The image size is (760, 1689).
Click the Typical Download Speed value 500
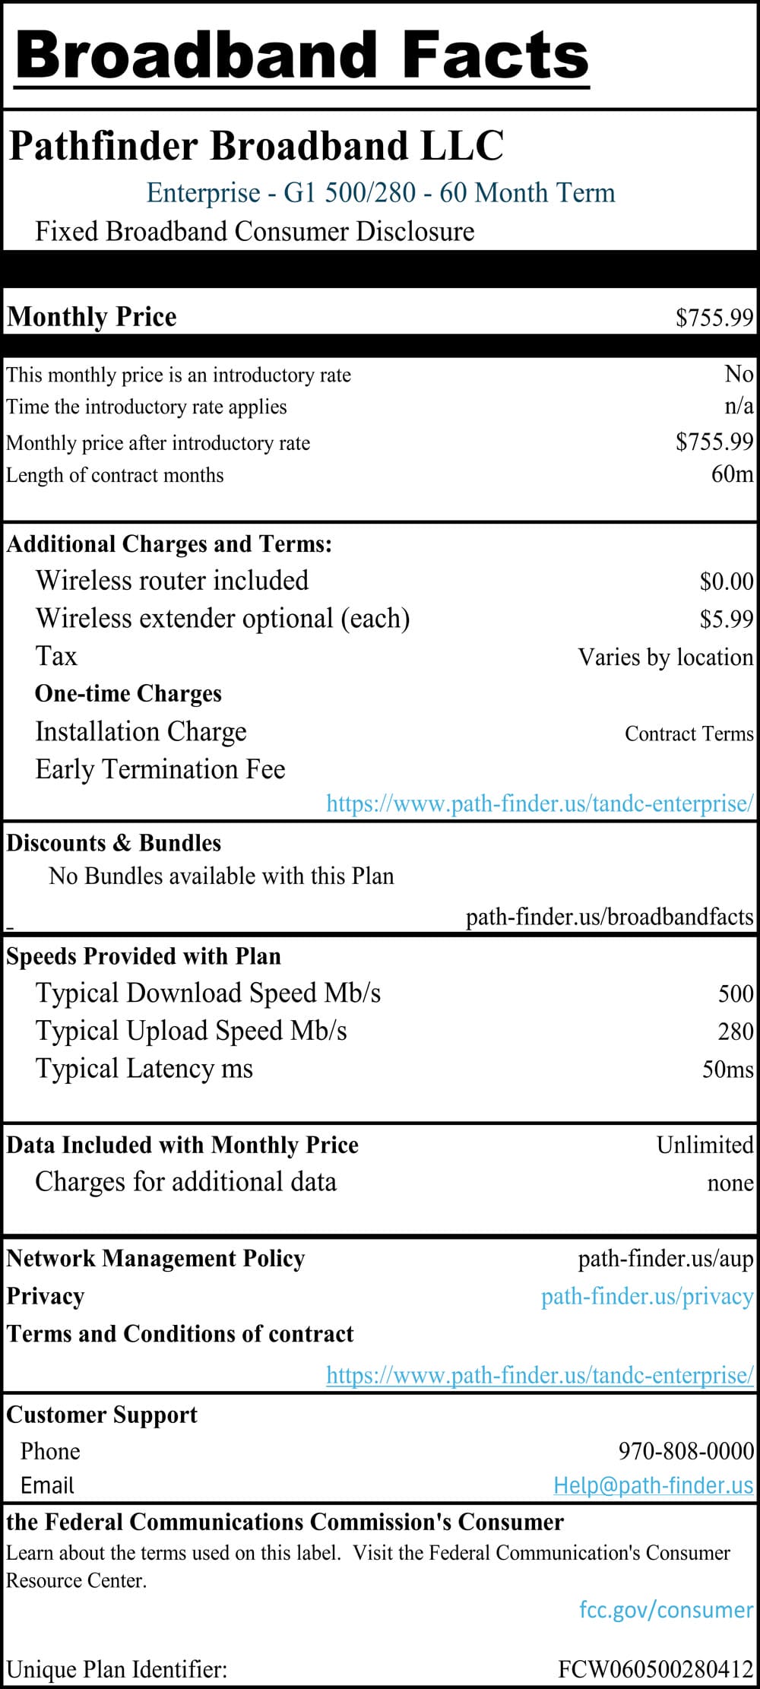[x=735, y=993]
